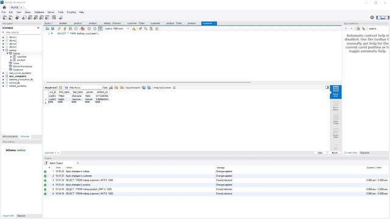Open the Limit to 1000 rows dropdown
390x219 pixels.
(x=117, y=29)
